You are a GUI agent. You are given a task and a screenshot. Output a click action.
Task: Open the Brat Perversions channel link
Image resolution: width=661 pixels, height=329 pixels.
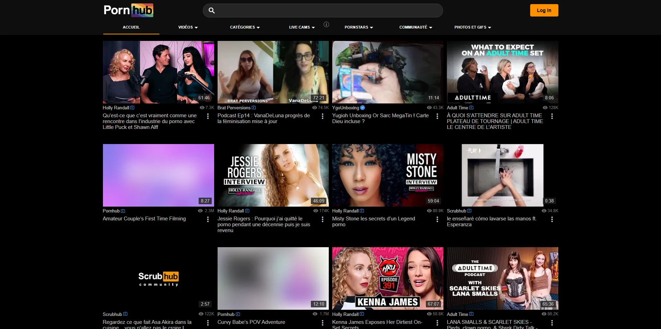coord(234,108)
